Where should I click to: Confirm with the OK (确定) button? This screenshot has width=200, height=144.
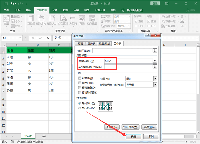[x=133, y=137]
